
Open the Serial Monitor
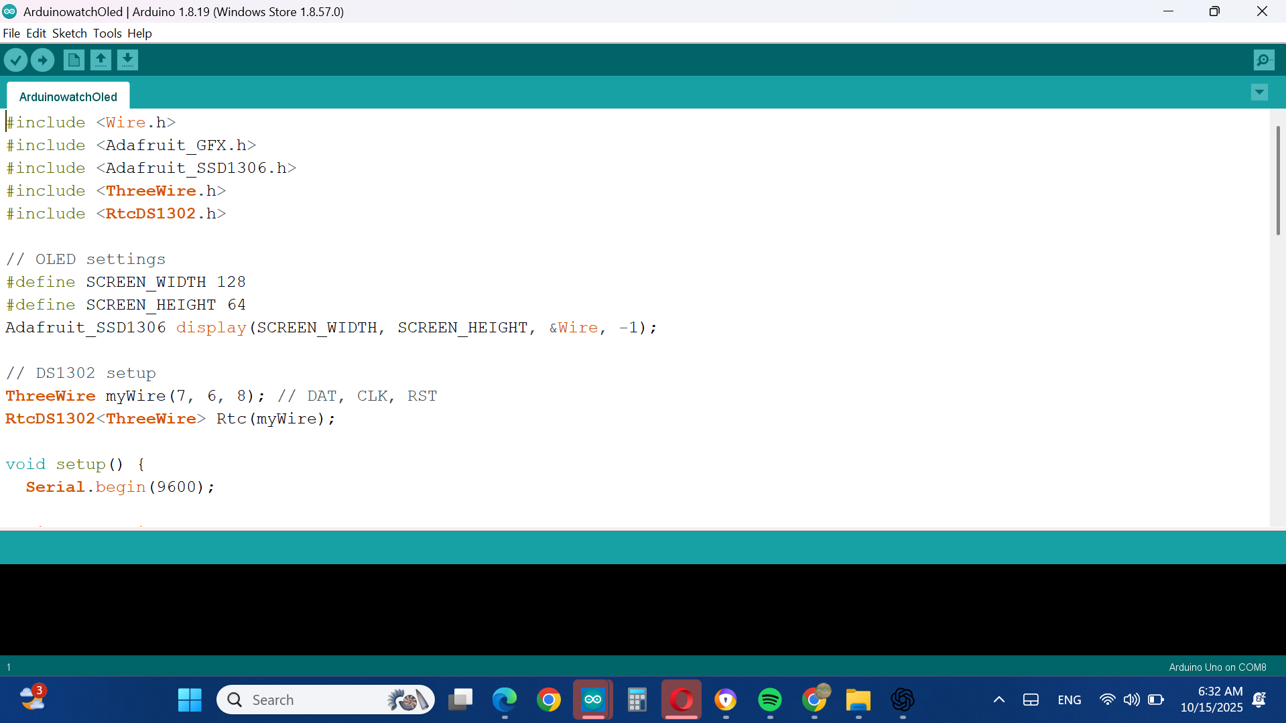1264,60
